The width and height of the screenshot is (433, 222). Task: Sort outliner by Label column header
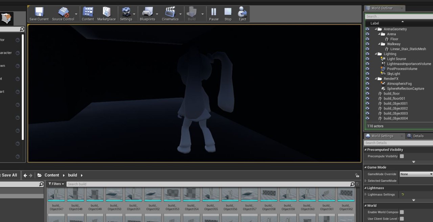click(x=374, y=23)
